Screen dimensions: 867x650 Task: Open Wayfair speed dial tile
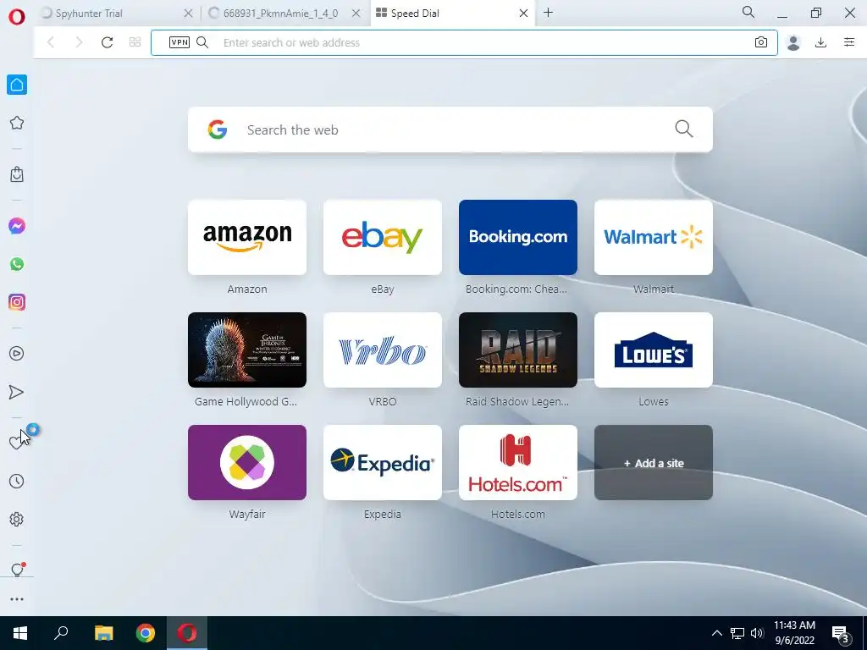pyautogui.click(x=247, y=463)
